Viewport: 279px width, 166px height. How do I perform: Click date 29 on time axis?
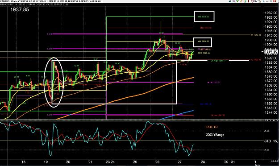(x=226, y=162)
